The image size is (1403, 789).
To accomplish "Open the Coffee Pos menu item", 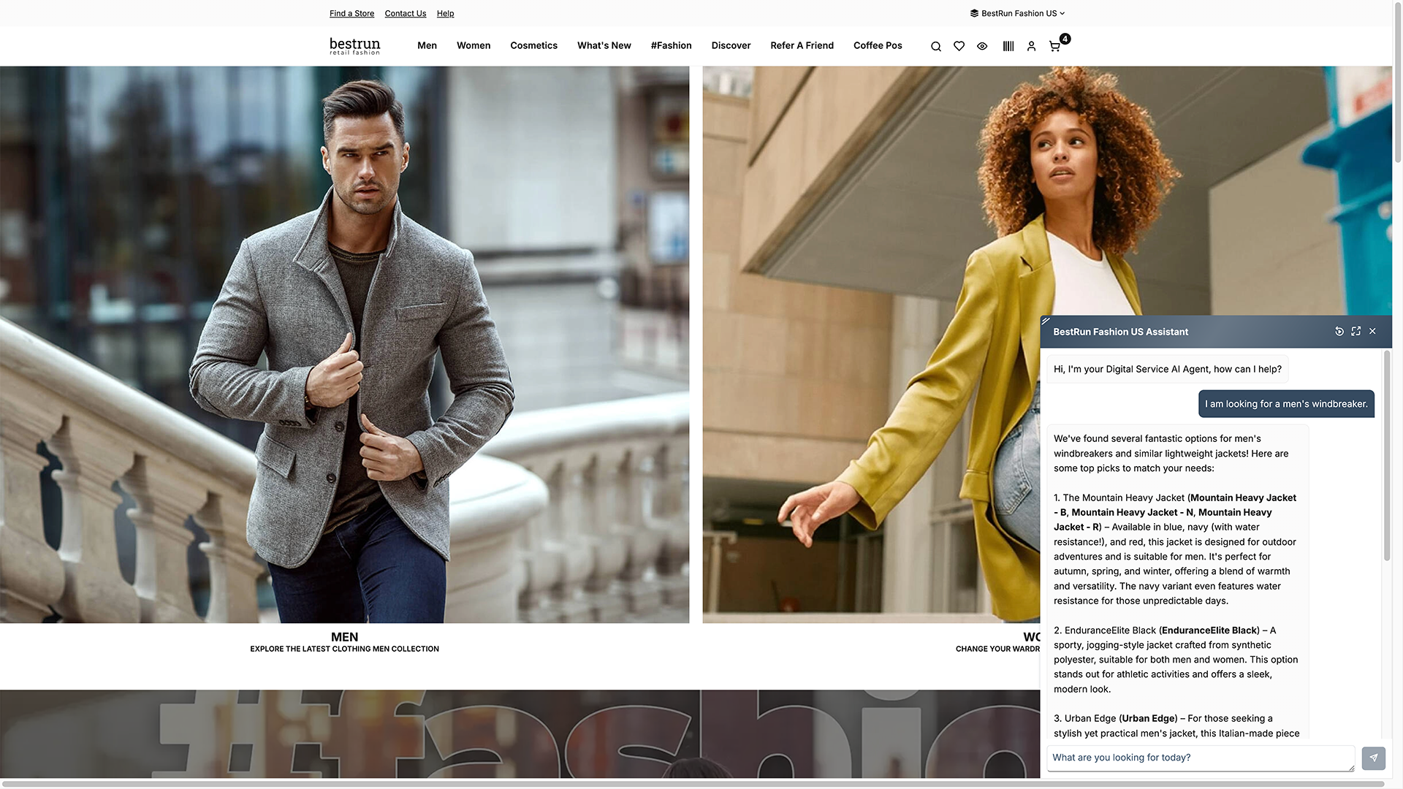I will pos(878,45).
